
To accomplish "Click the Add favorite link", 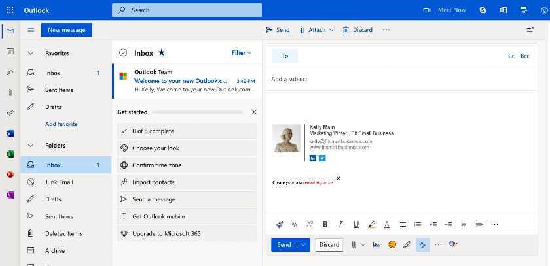I will point(62,124).
